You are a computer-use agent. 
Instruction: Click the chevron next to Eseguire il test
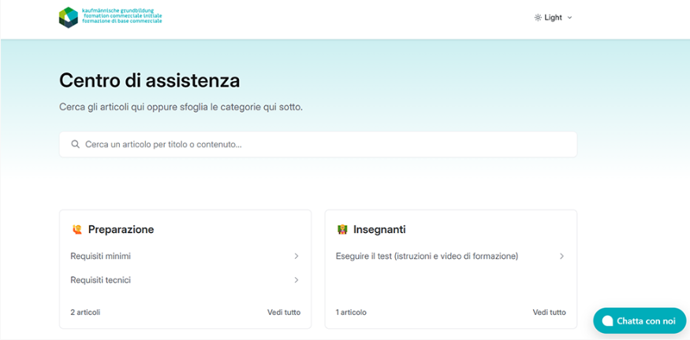coord(562,257)
